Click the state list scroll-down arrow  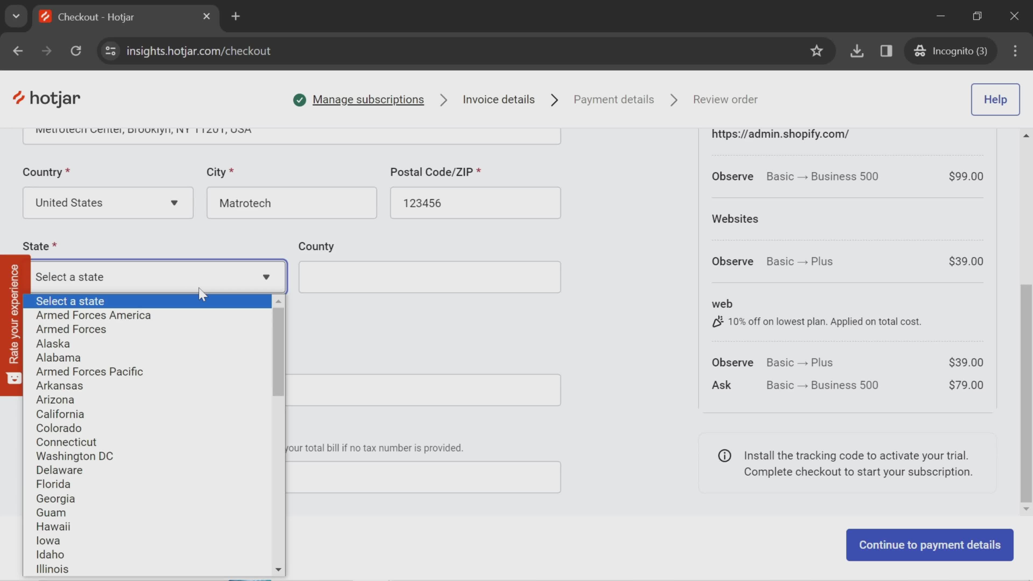point(278,570)
